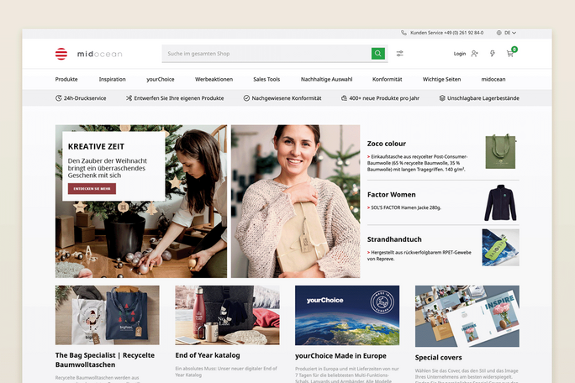Click the Login link
This screenshot has width=575, height=383.
459,54
